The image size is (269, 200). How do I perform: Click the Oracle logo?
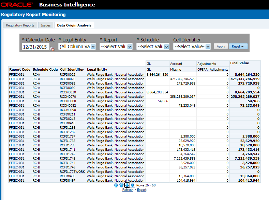(16, 5)
